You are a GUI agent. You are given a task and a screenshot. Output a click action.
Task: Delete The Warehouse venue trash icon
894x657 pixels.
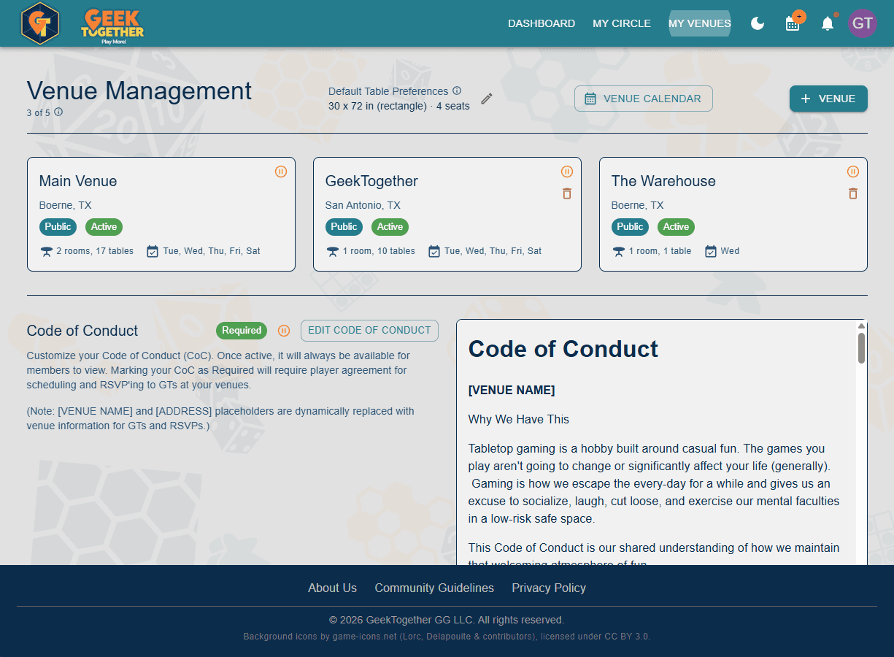click(853, 193)
